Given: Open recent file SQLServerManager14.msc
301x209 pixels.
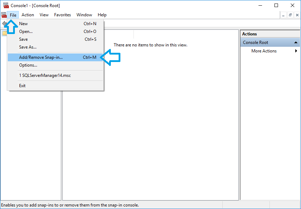Looking at the screenshot, I should click(x=45, y=75).
